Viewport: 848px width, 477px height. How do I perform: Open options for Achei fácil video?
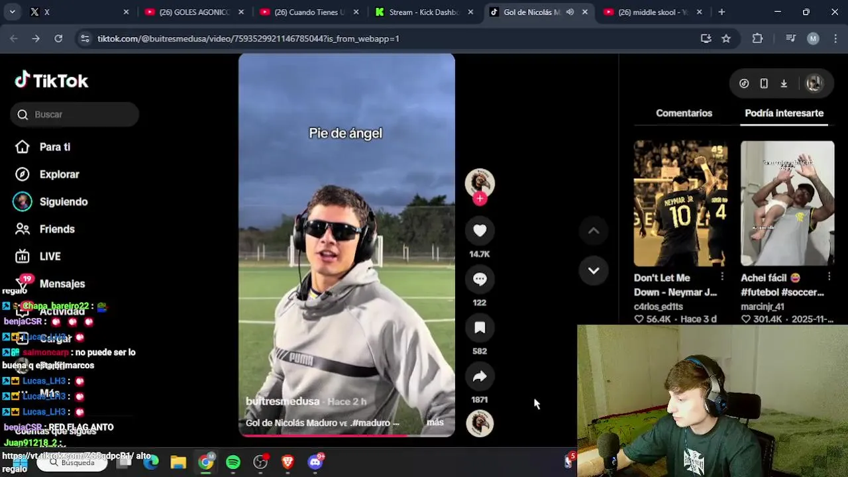[829, 277]
